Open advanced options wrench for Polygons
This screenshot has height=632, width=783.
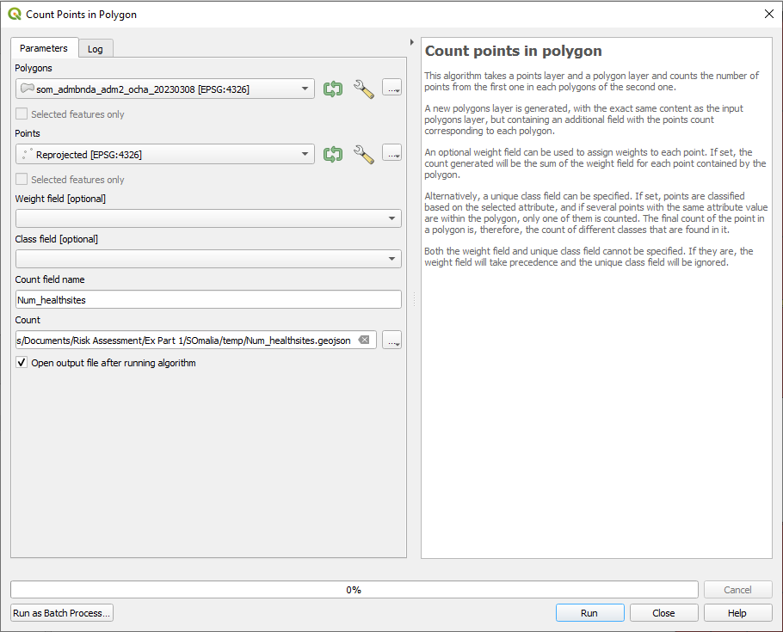pos(364,89)
